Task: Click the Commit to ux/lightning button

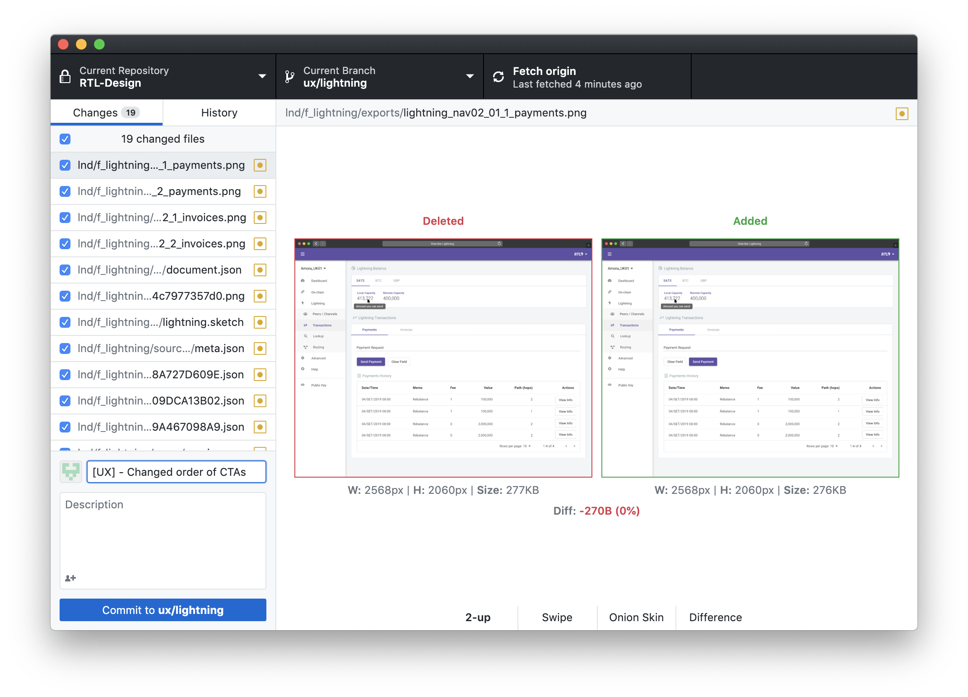Action: pos(163,610)
